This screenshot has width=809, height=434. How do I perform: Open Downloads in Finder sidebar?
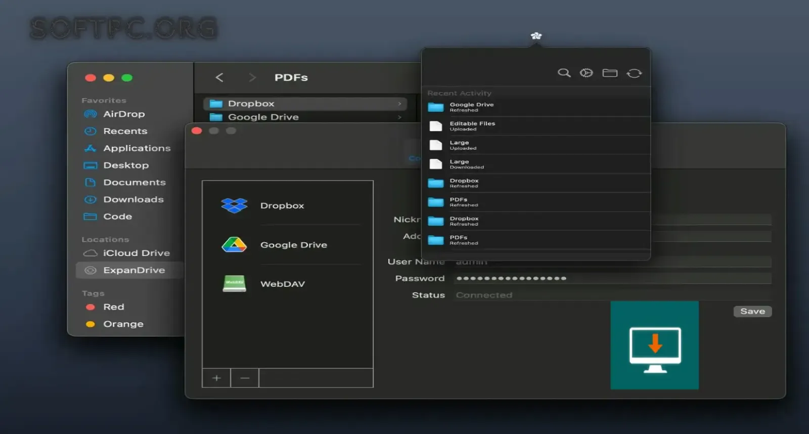[133, 199]
